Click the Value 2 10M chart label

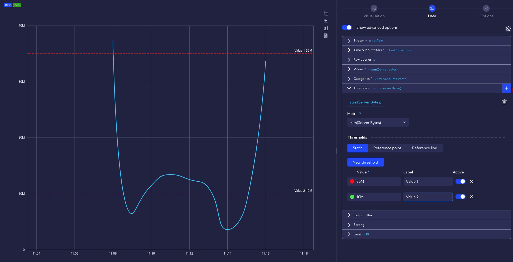[303, 191]
